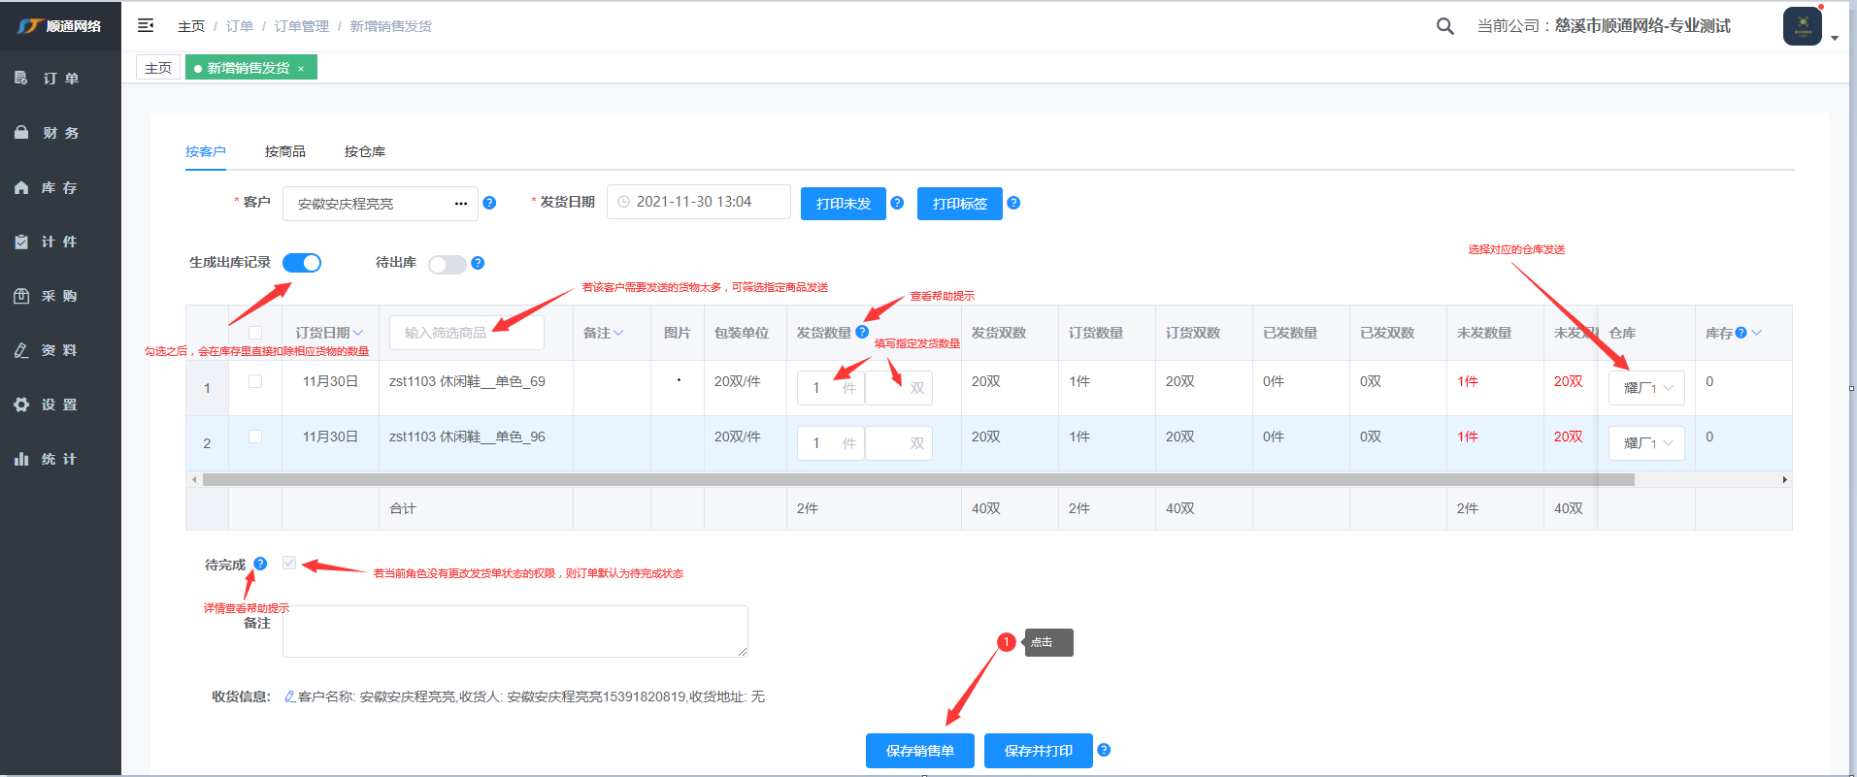Image resolution: width=1857 pixels, height=777 pixels.
Task: Open the 设置 settings sidebar menu
Action: point(59,405)
